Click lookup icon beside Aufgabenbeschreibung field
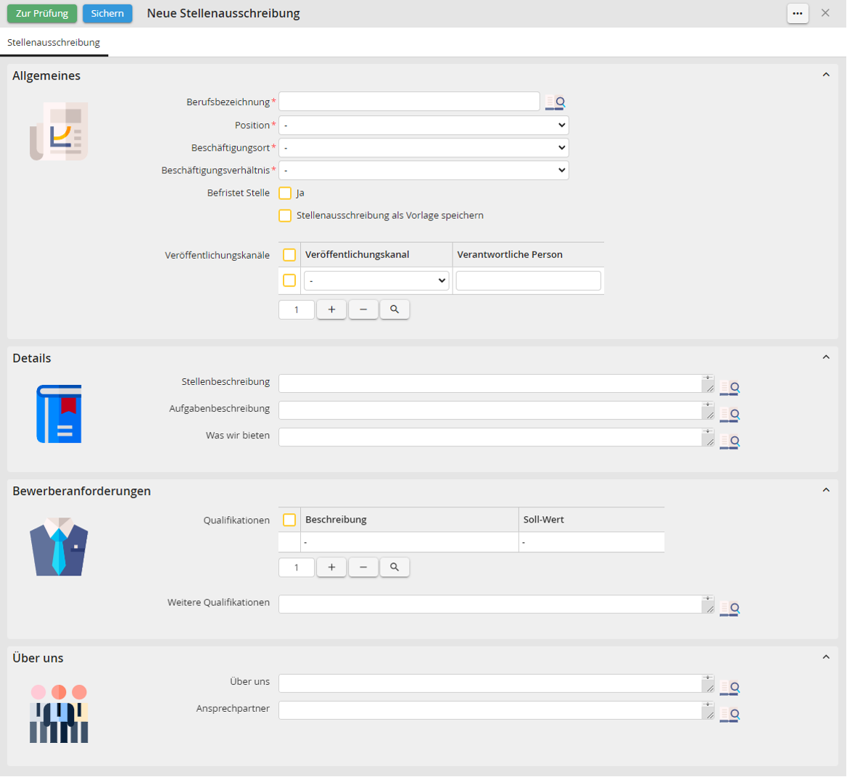 click(x=729, y=415)
